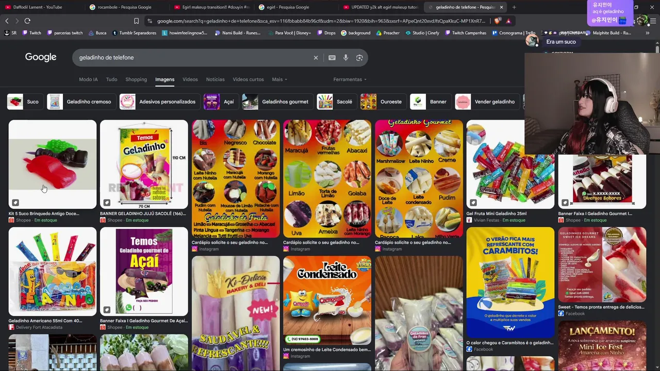Switch to the rocambole Pesquisa Google tab

pyautogui.click(x=126, y=7)
